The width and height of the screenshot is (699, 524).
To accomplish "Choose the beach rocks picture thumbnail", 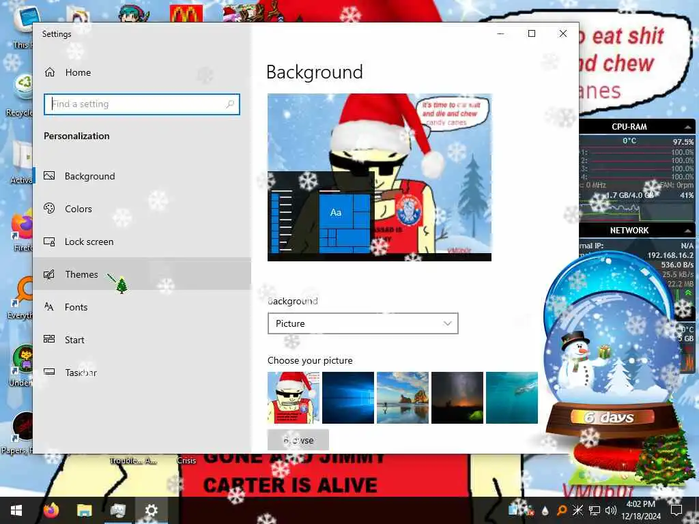I will tap(403, 398).
